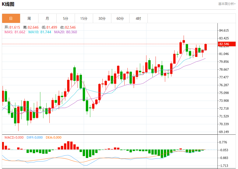Open the 5分 timeframe tab
The height and width of the screenshot is (169, 238).
pos(66,18)
